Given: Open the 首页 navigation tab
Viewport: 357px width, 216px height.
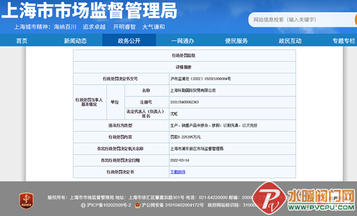Looking at the screenshot, I should coord(21,41).
